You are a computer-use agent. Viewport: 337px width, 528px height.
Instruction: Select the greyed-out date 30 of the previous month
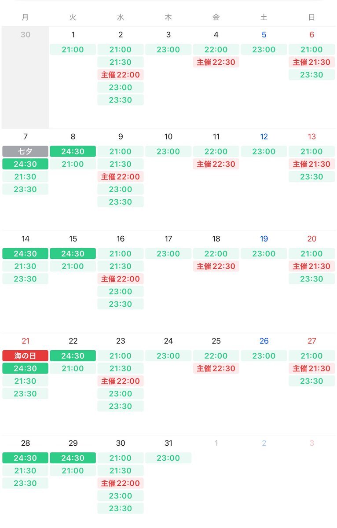coord(25,34)
